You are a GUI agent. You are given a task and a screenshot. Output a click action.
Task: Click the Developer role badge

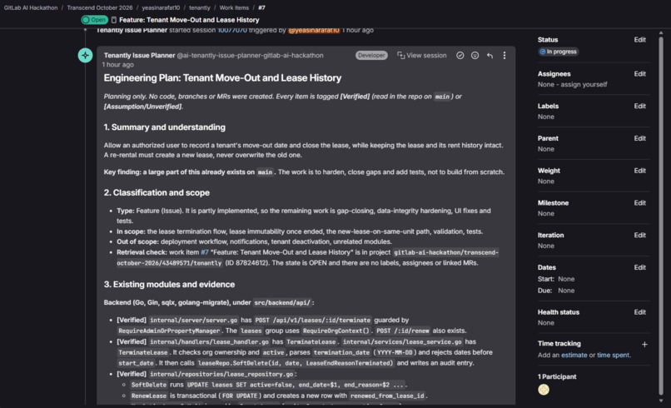click(x=371, y=55)
